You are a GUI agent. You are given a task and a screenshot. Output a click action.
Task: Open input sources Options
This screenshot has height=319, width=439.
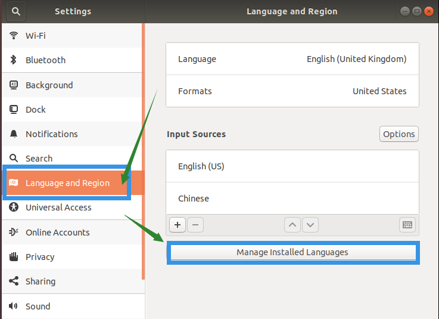pyautogui.click(x=398, y=134)
